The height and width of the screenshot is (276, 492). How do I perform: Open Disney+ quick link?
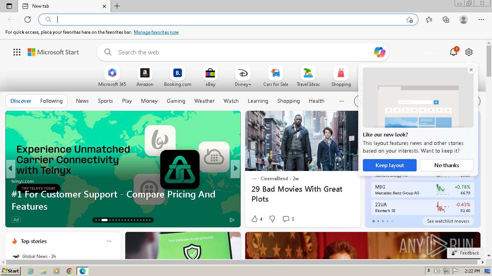click(x=243, y=76)
